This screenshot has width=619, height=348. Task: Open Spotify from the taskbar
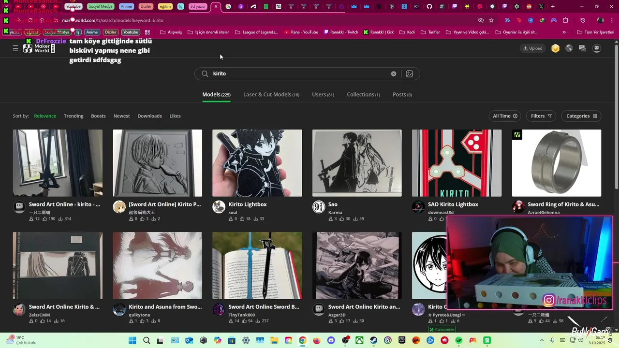pyautogui.click(x=458, y=341)
